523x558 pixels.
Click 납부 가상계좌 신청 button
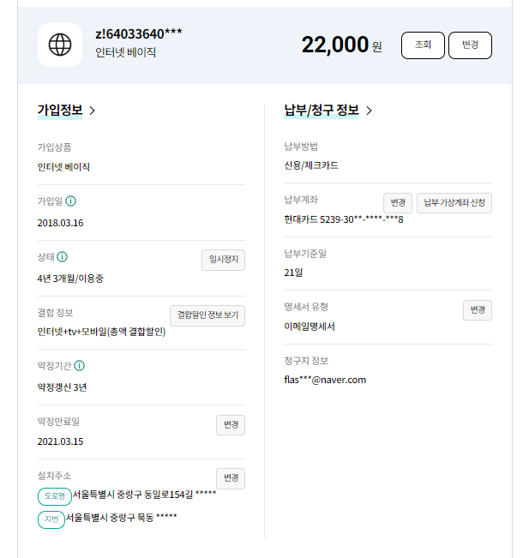point(454,203)
